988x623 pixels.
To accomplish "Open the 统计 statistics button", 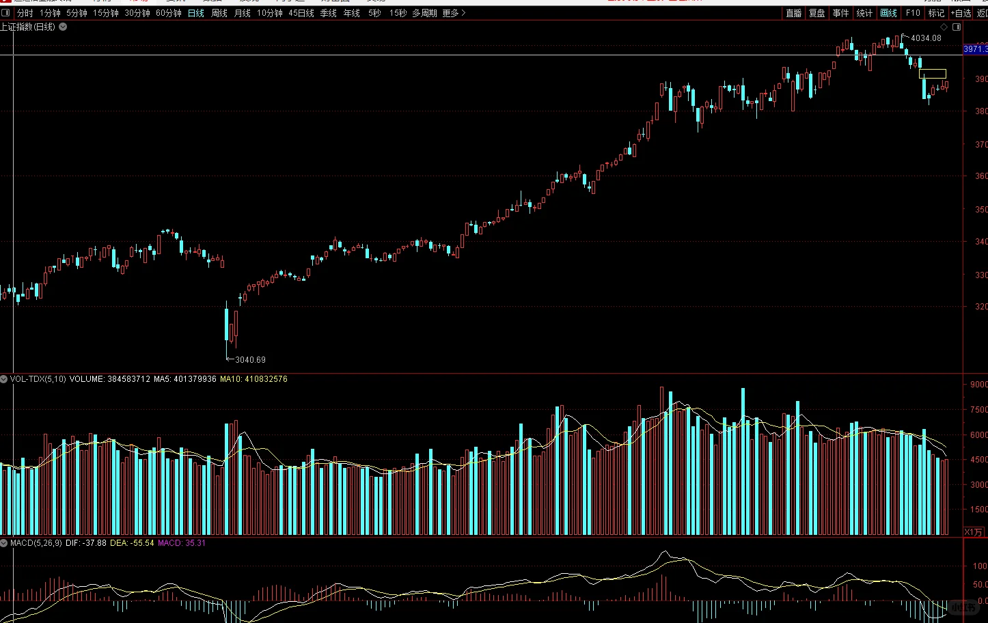I will pyautogui.click(x=864, y=13).
